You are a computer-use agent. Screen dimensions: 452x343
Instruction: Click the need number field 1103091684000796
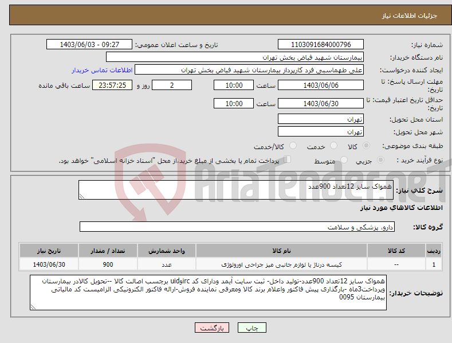tap(321, 45)
